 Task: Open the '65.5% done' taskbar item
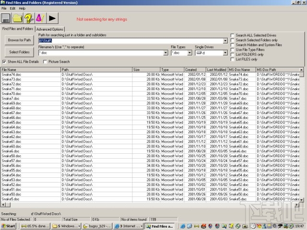click(x=35, y=226)
